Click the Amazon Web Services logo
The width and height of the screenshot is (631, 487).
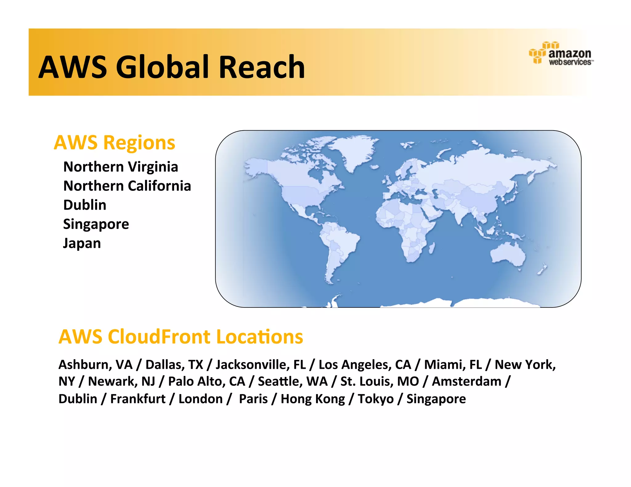(561, 53)
